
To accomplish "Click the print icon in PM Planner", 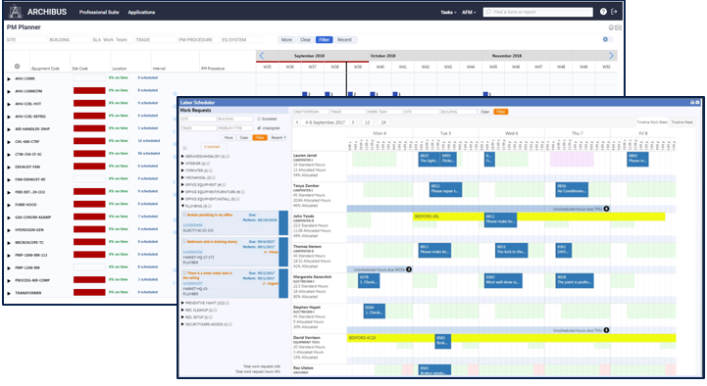I will click(x=612, y=27).
